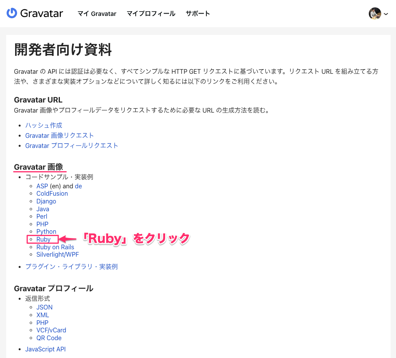Open the XML response format link
396x358 pixels.
(x=43, y=315)
